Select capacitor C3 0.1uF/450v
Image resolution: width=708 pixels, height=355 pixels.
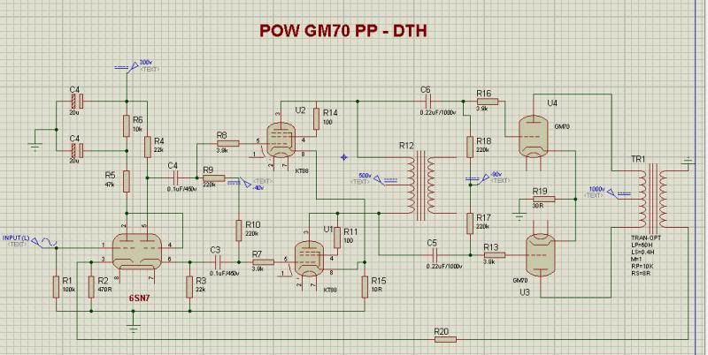pos(216,261)
